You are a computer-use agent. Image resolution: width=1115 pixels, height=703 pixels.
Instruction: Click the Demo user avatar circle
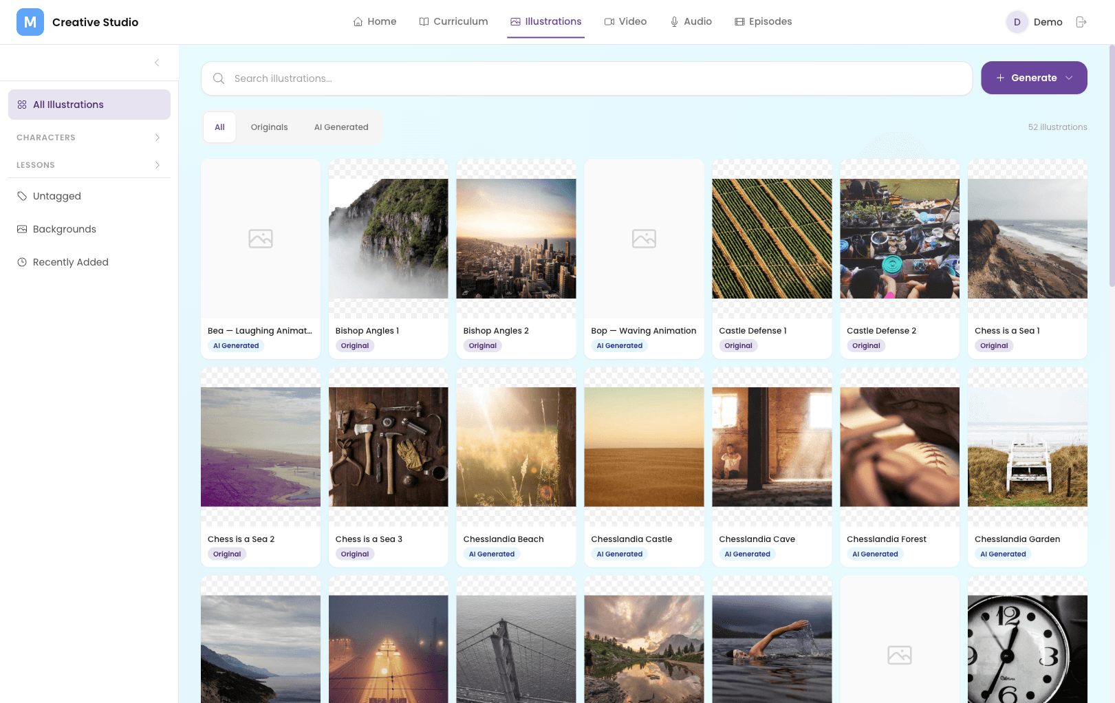[1017, 21]
